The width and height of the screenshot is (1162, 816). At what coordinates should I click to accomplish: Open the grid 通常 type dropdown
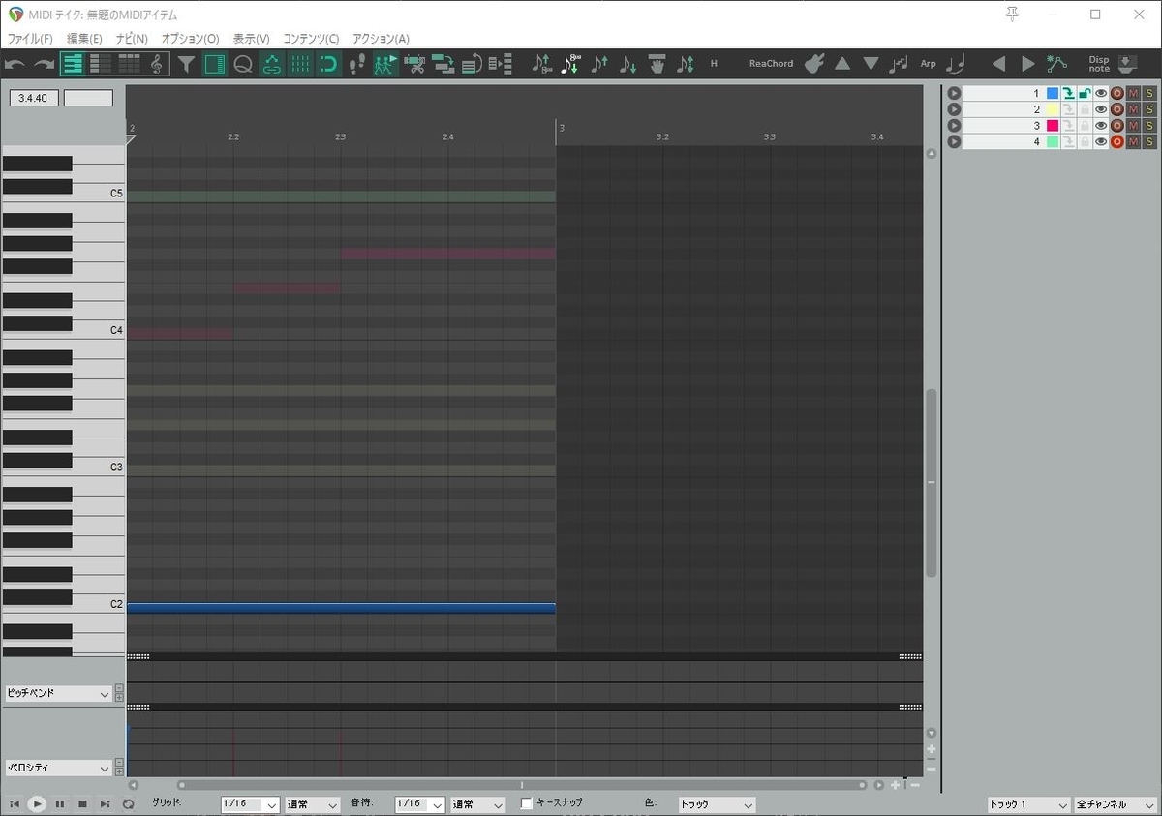pos(312,804)
